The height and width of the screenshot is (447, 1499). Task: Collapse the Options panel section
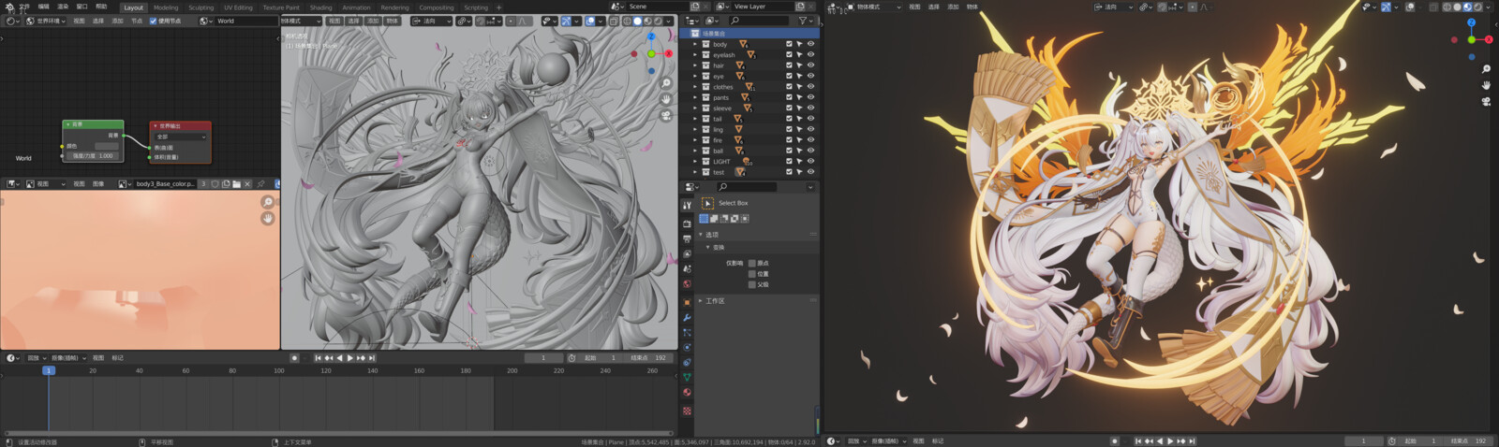click(701, 235)
